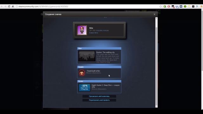
Task: Click the Depth Hunter 2: Deep Dive coupon title
Action: pyautogui.click(x=105, y=86)
